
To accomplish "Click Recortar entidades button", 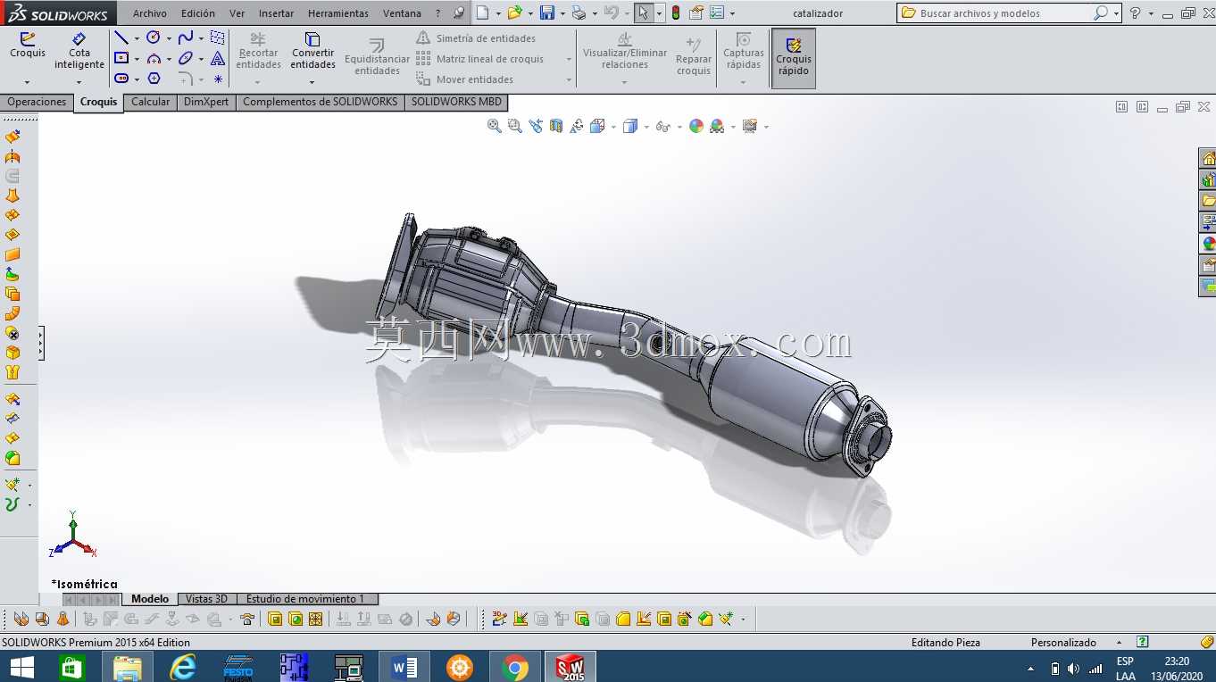I will [x=259, y=52].
